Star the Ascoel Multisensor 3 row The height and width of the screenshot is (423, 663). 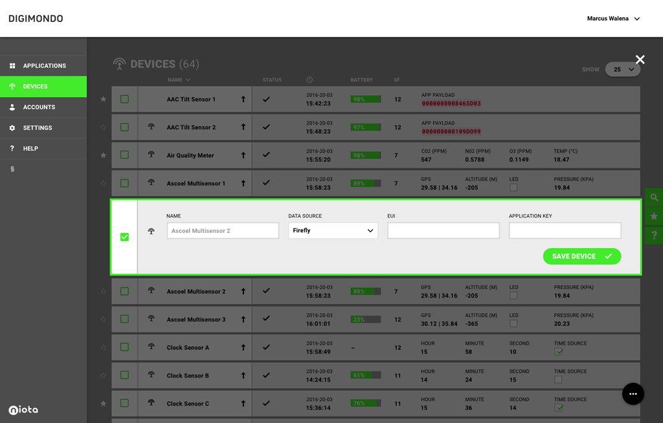click(x=103, y=320)
